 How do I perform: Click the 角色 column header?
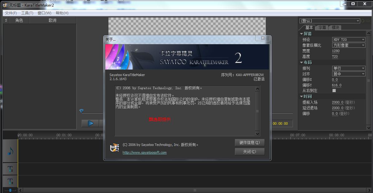point(19,21)
